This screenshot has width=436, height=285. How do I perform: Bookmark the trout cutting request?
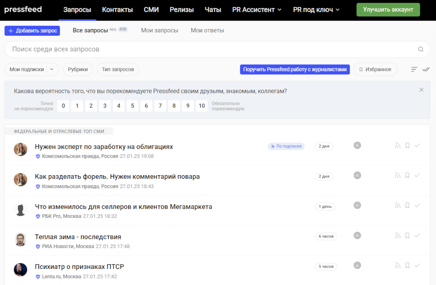pyautogui.click(x=407, y=175)
